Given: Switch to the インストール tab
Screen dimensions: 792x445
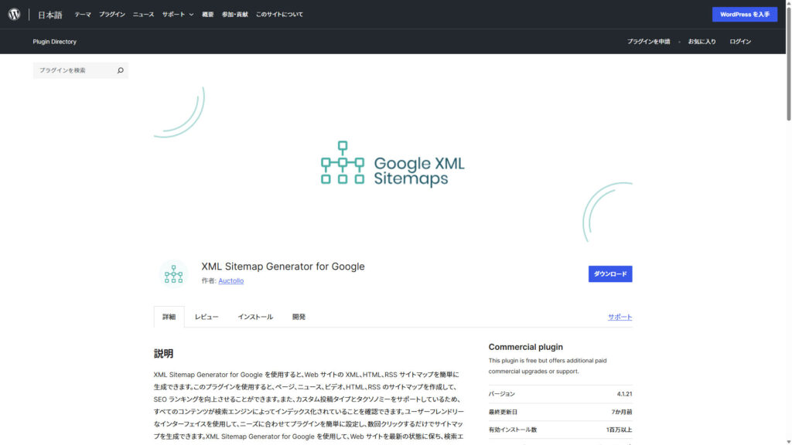Looking at the screenshot, I should pyautogui.click(x=255, y=317).
